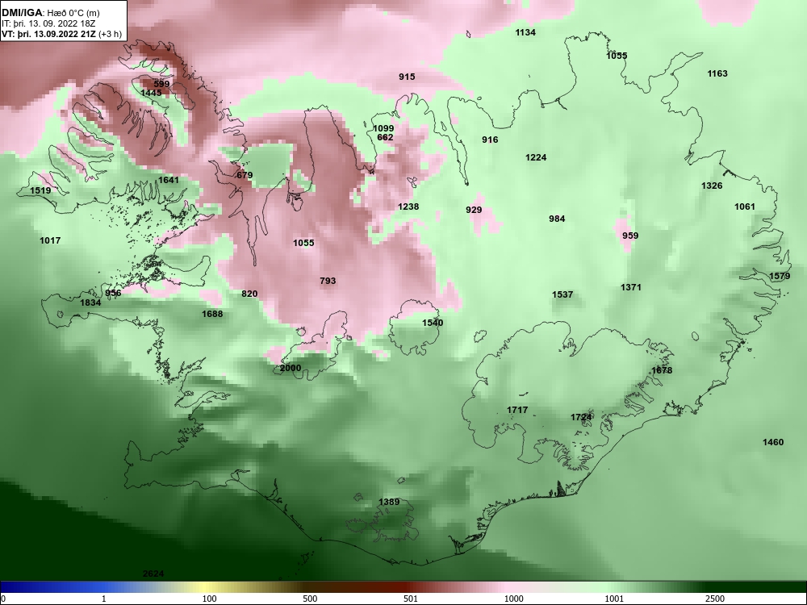This screenshot has height=605, width=807.
Task: Click the 929 height value on the map
Action: [474, 210]
